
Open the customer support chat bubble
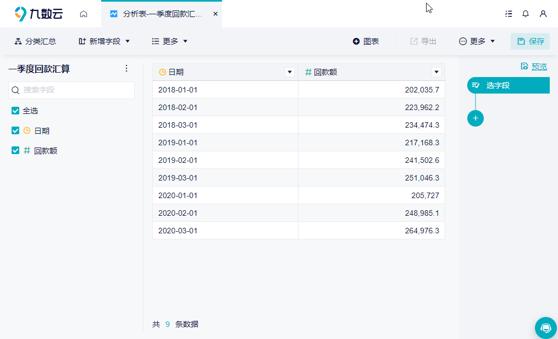click(x=545, y=327)
